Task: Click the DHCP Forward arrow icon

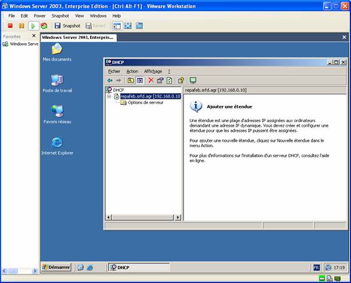Action: (119, 80)
